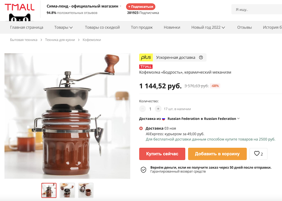
Task: Click the red TMALL product badge
Action: tap(146, 67)
